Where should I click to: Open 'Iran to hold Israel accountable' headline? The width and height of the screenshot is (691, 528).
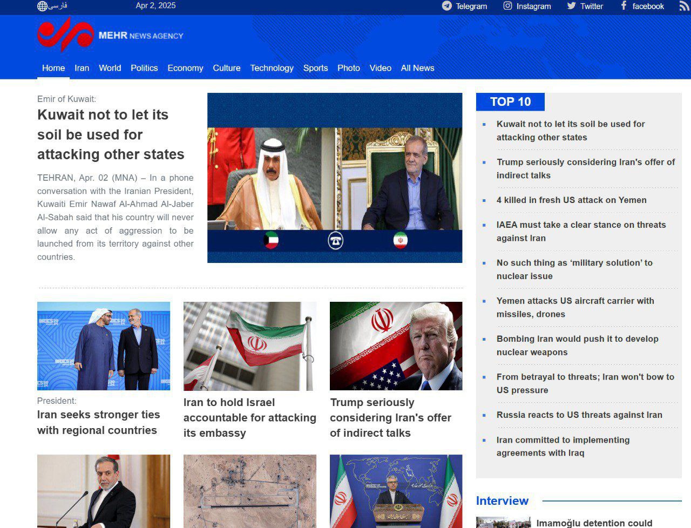click(249, 417)
